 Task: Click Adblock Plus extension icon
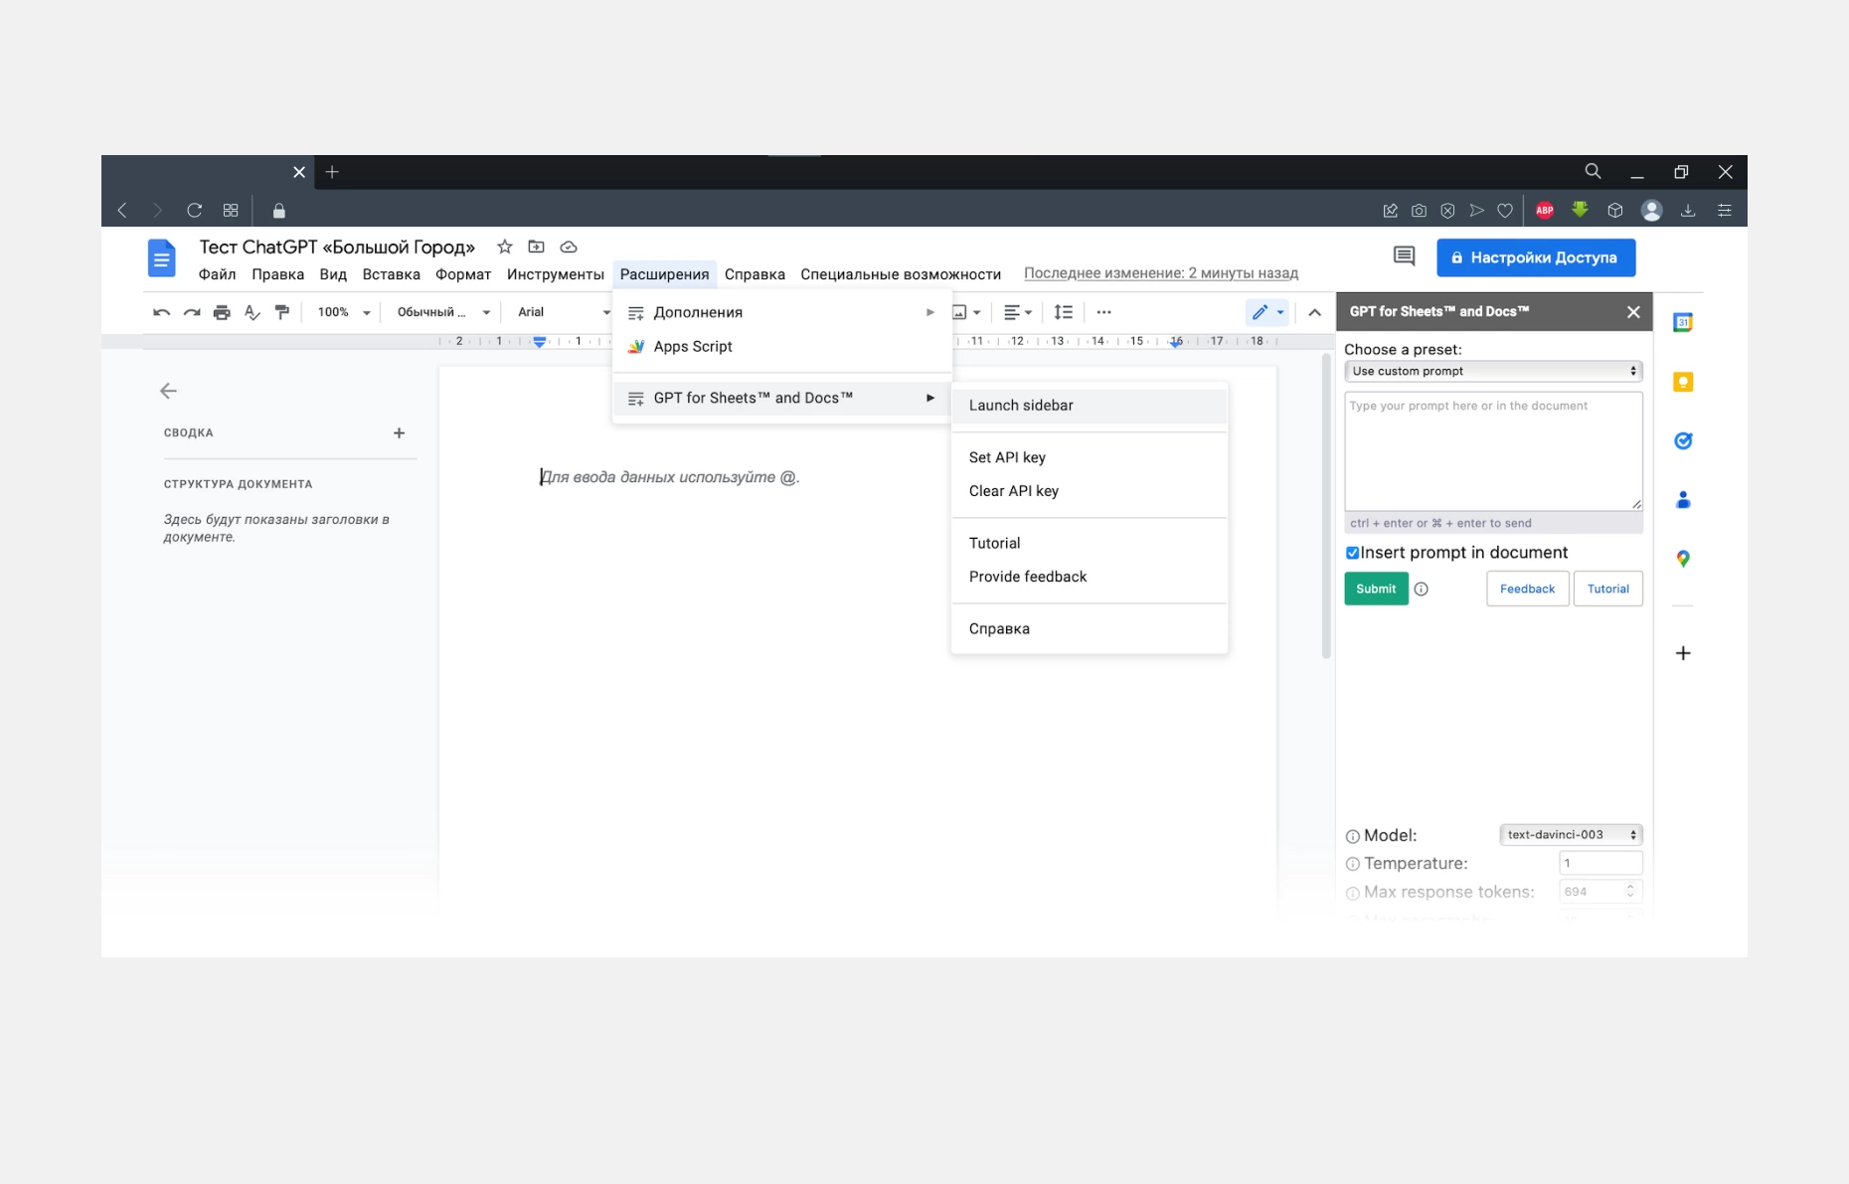1545,210
